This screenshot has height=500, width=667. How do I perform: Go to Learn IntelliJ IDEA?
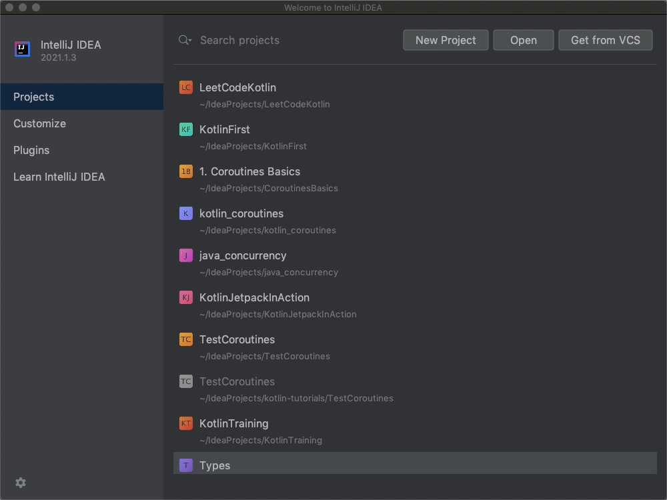[59, 177]
